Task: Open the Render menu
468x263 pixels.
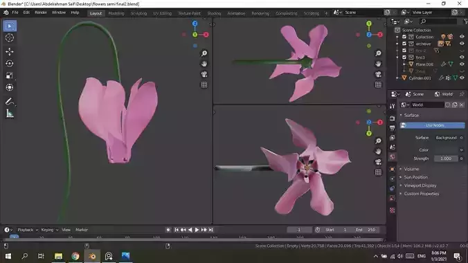Action: pos(41,12)
